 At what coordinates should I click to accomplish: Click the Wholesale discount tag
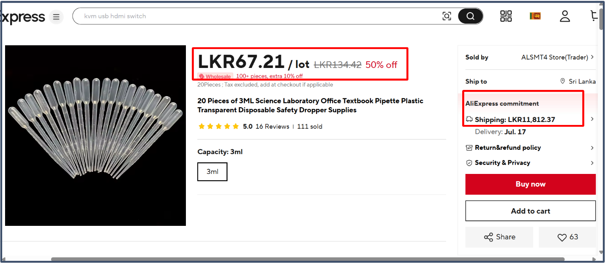pyautogui.click(x=215, y=76)
